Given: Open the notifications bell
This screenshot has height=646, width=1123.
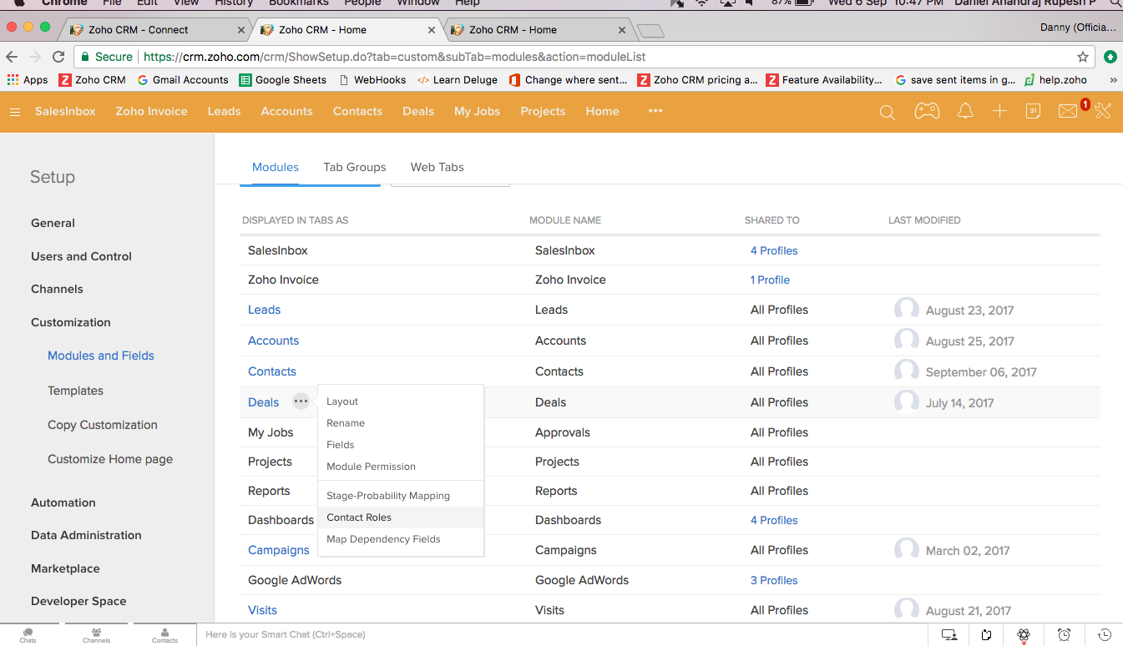Looking at the screenshot, I should (965, 111).
